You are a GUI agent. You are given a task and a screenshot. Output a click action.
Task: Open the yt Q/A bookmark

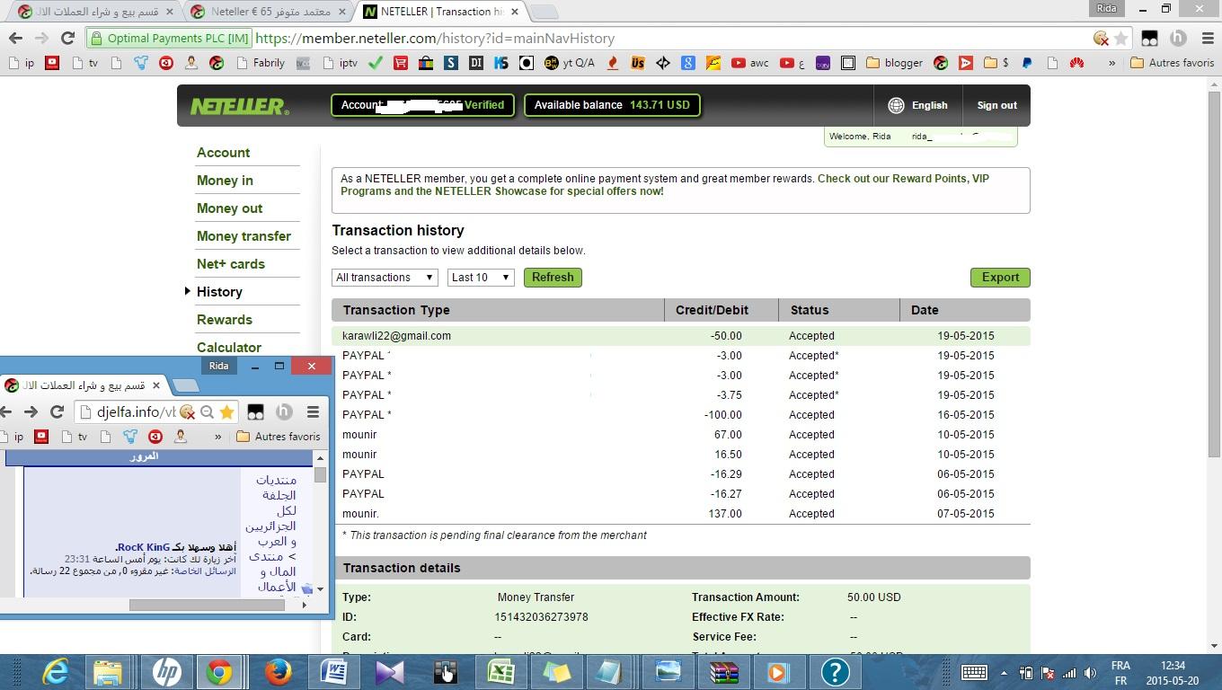[570, 63]
